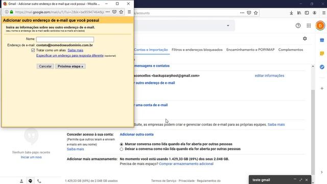This screenshot has height=184, width=327.
Task: Click uma conta de e-mail link
Action: click(x=151, y=105)
